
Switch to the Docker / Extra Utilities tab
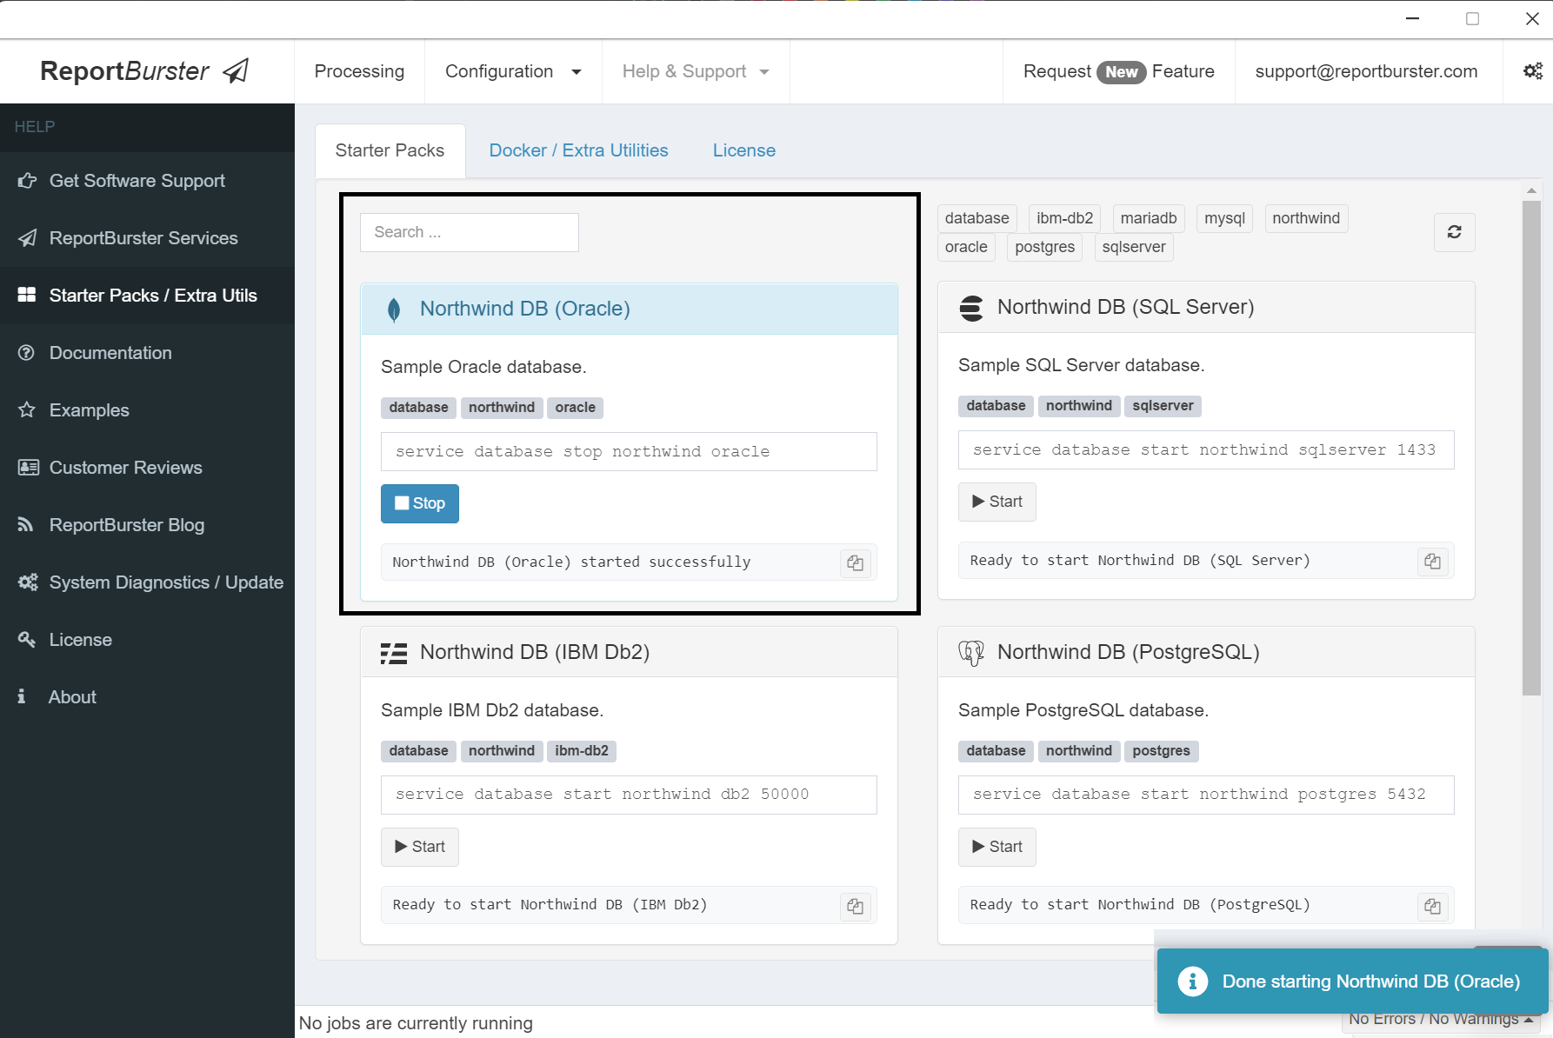tap(577, 150)
